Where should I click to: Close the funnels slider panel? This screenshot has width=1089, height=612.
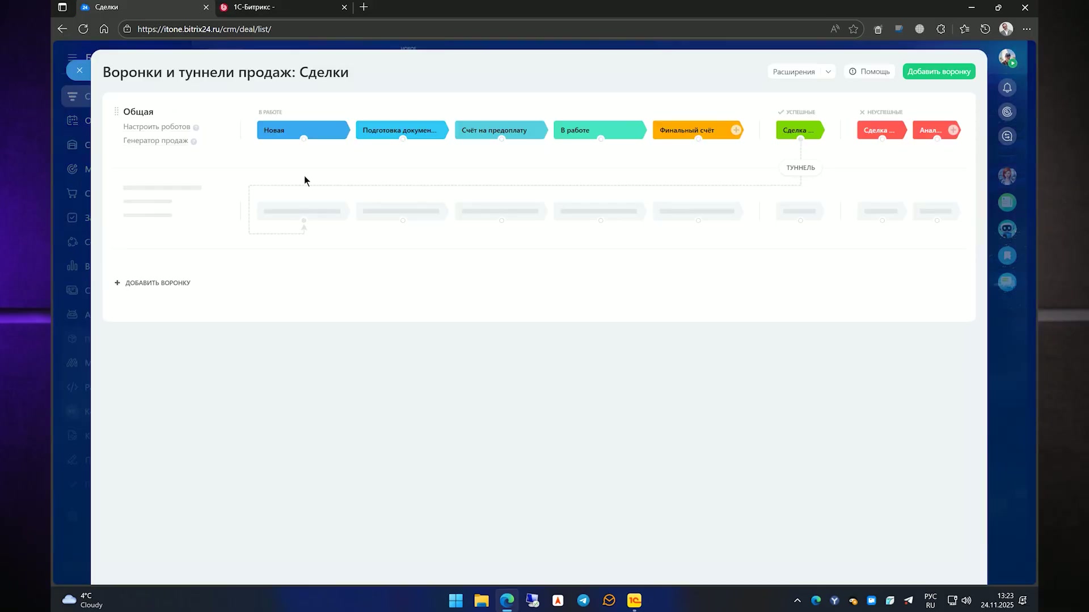point(79,70)
